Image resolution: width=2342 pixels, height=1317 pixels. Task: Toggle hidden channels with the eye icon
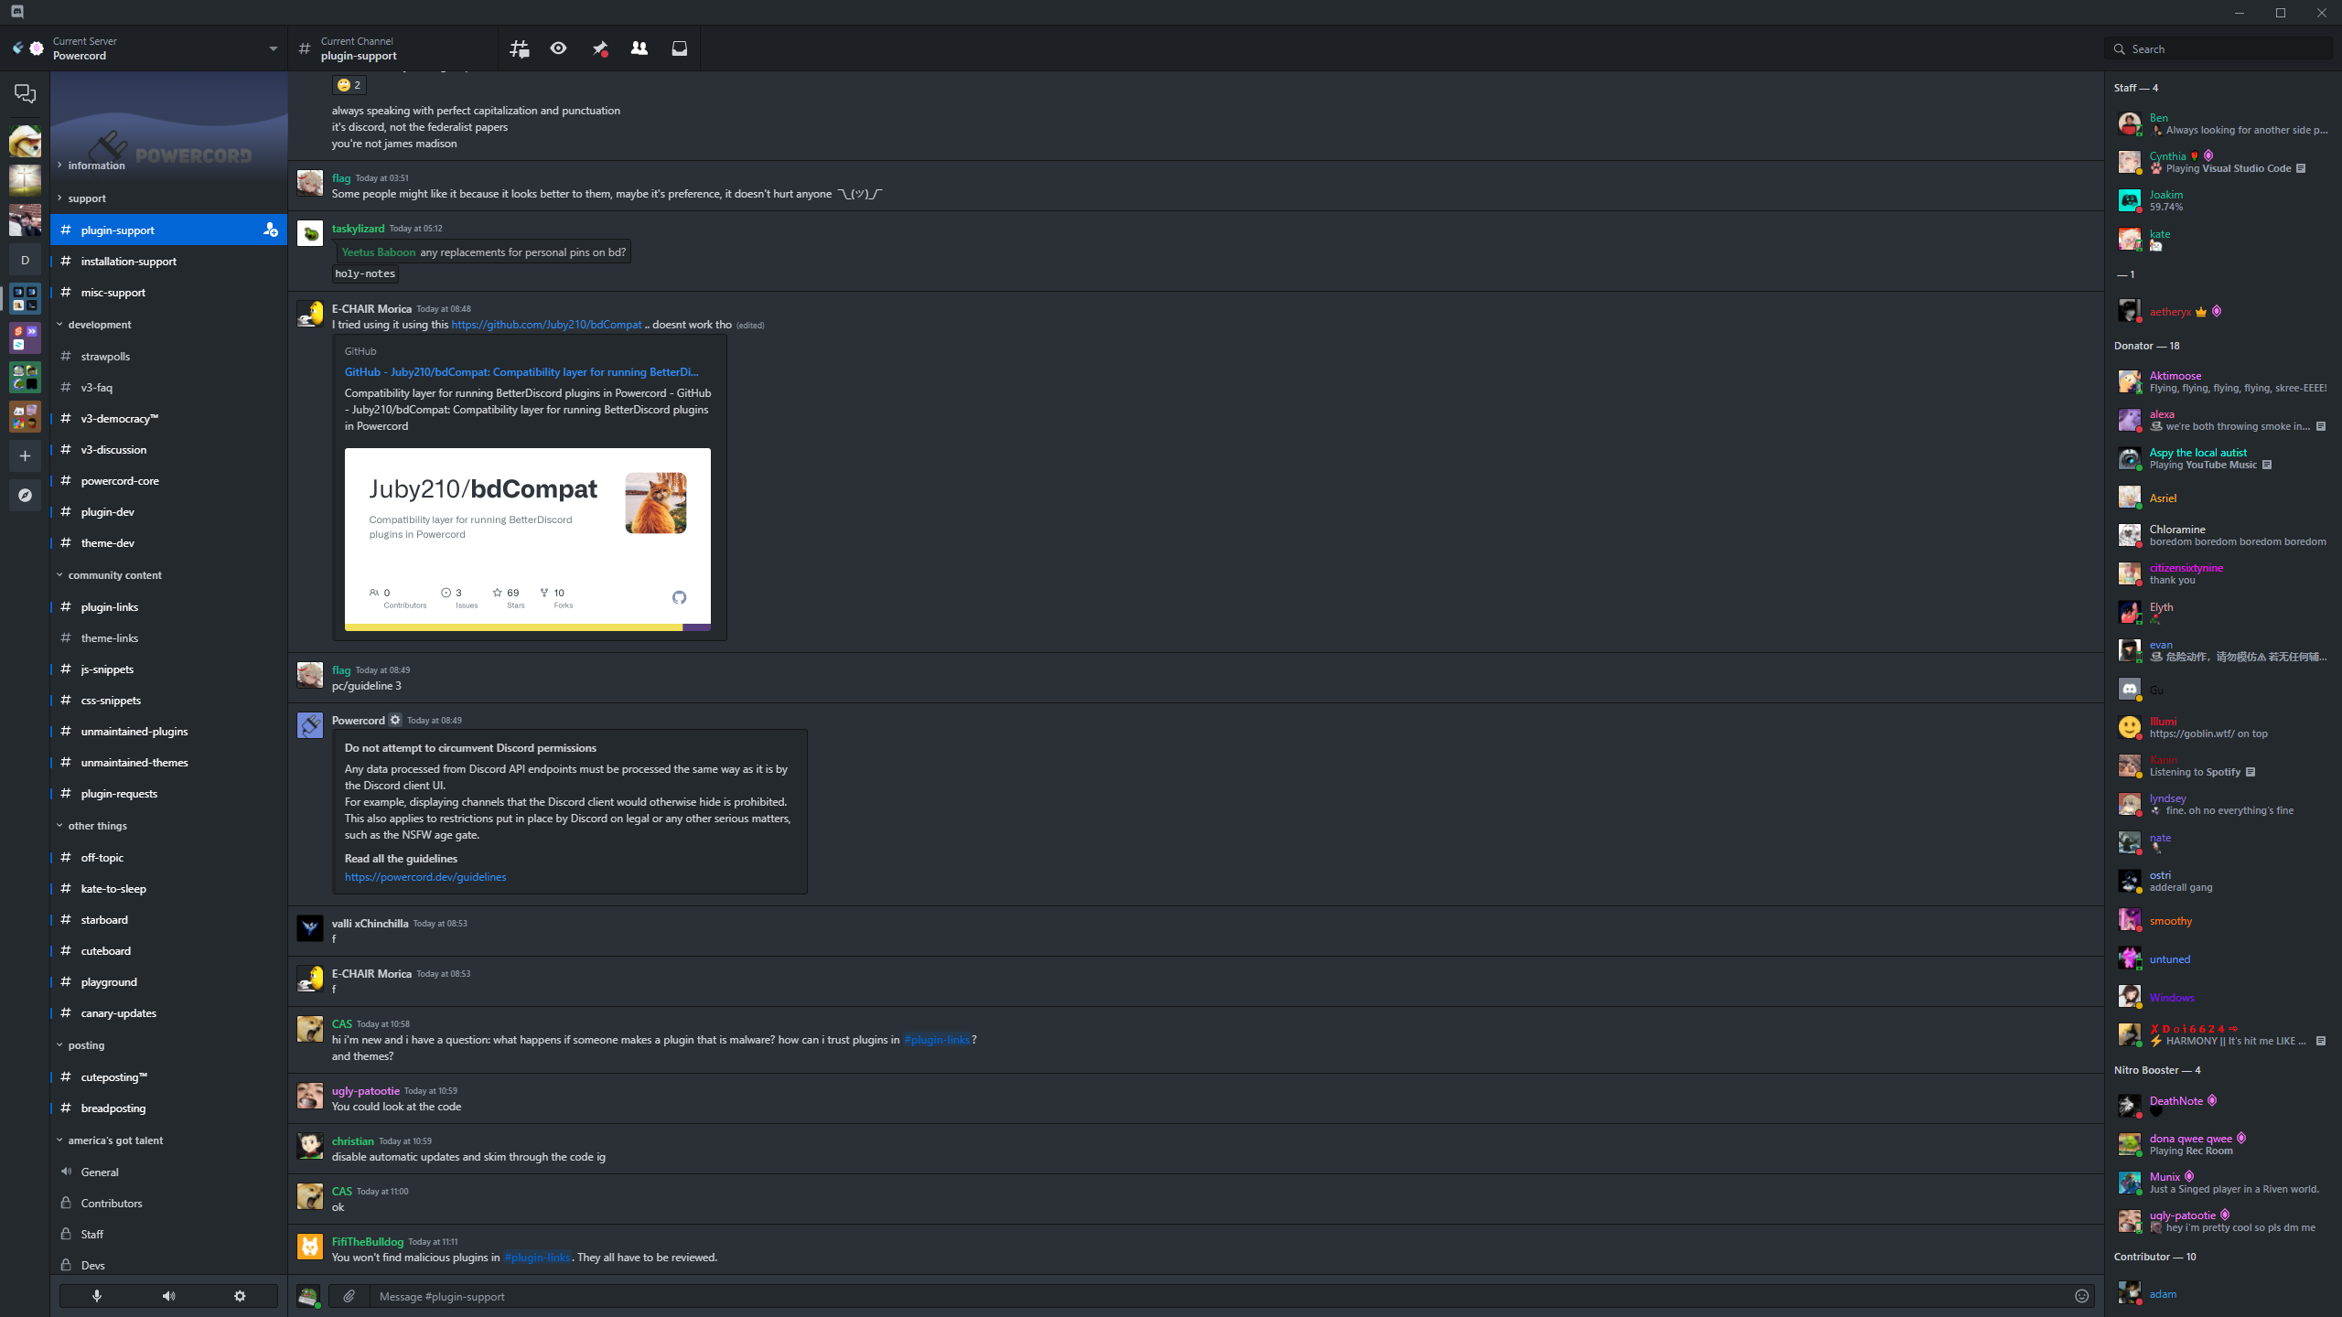click(558, 48)
